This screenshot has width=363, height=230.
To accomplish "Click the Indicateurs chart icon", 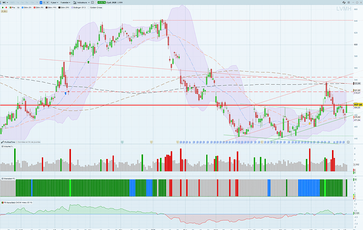I will point(75,2).
